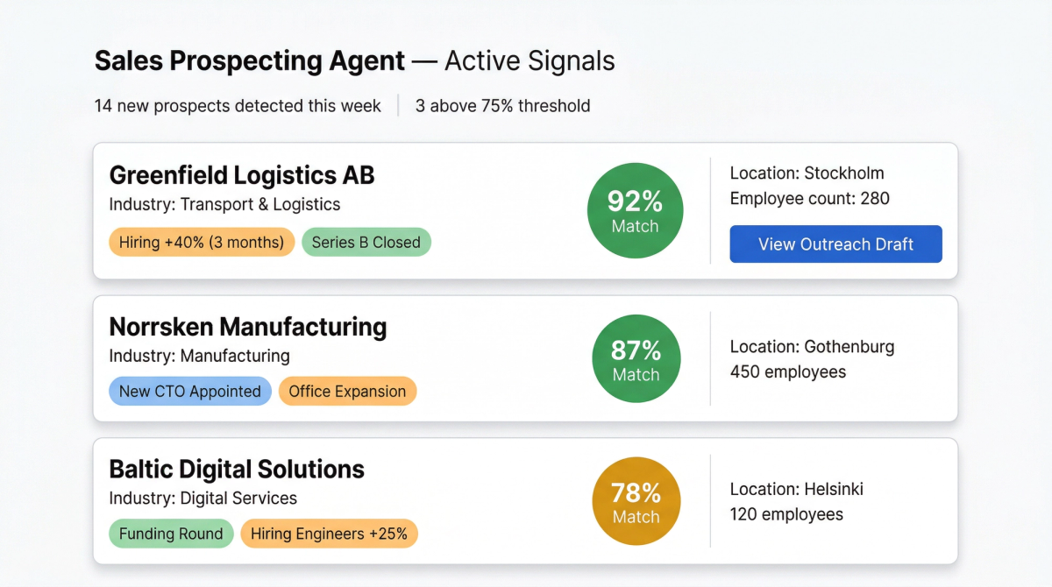Click the View Outreach Draft button
Screen dimensions: 1052x587
835,244
